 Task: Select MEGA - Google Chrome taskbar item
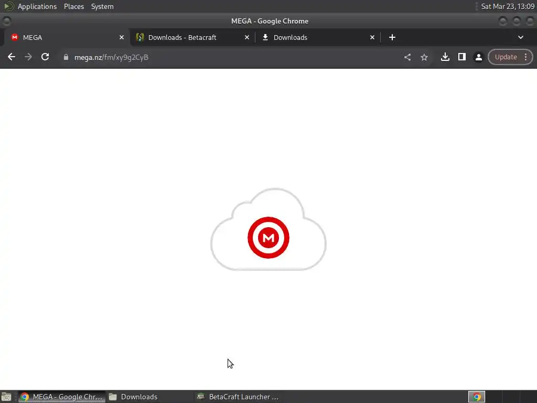click(x=62, y=397)
